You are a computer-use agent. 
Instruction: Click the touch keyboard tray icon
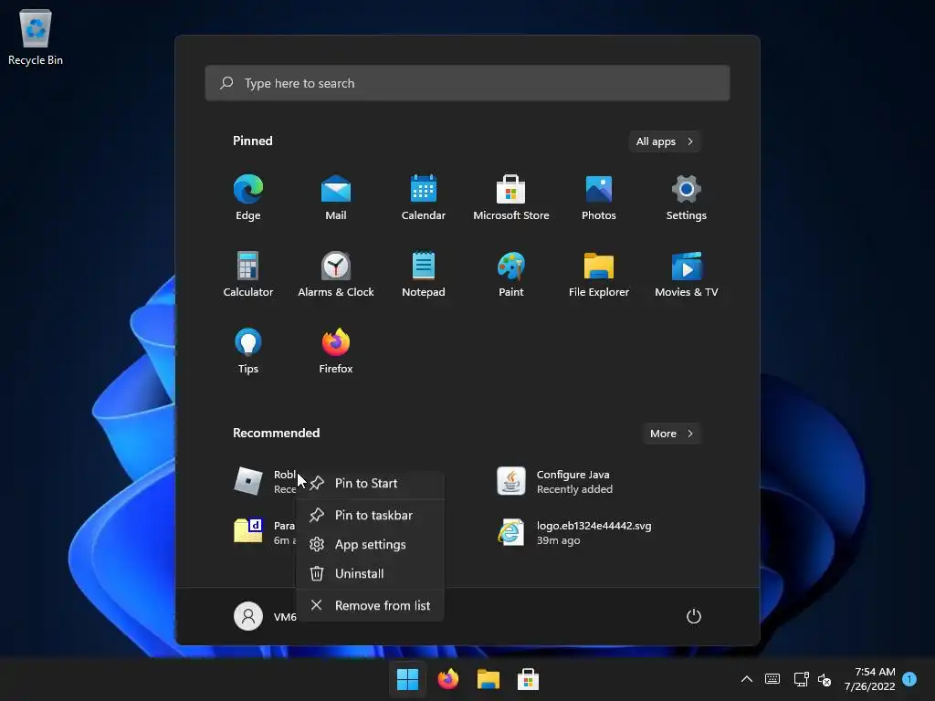pyautogui.click(x=772, y=679)
